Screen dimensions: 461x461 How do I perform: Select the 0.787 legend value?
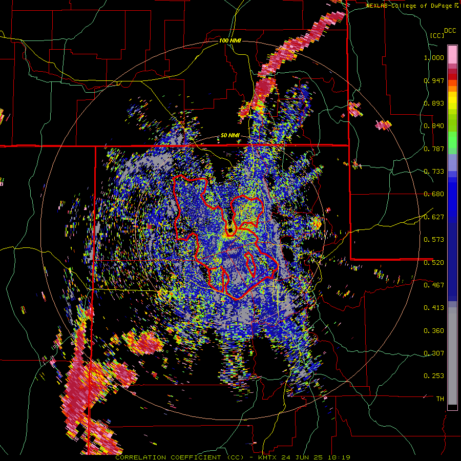434,149
